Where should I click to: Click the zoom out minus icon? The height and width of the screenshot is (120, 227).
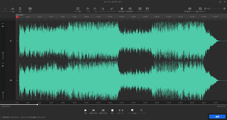tap(205, 9)
